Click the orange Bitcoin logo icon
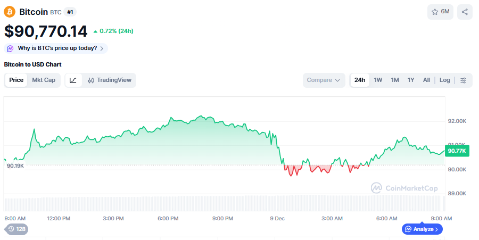This screenshot has width=479, height=240. [x=10, y=12]
